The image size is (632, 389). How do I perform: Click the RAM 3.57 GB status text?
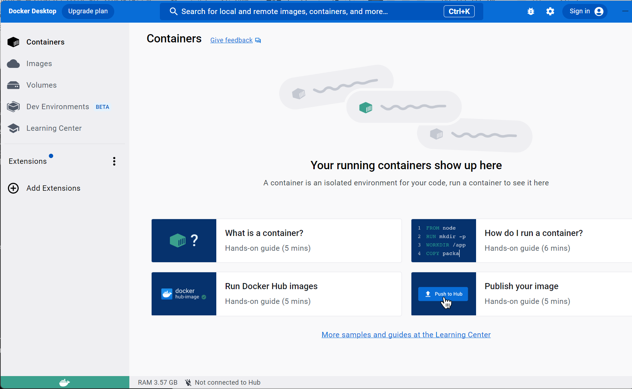click(x=158, y=383)
